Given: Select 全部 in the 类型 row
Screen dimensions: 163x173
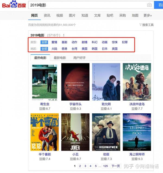Looking at the screenshot, I should point(44,42).
